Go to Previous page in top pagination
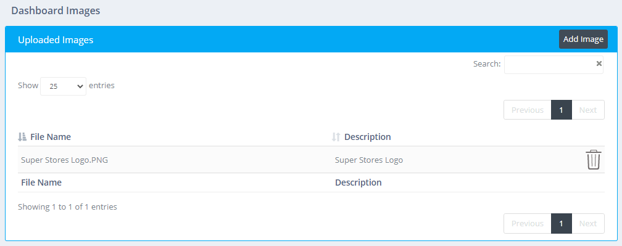This screenshot has width=622, height=246. [527, 110]
